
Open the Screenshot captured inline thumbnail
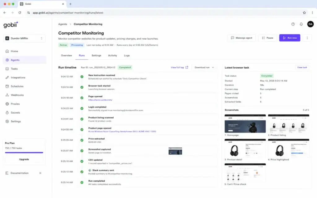click(175, 151)
